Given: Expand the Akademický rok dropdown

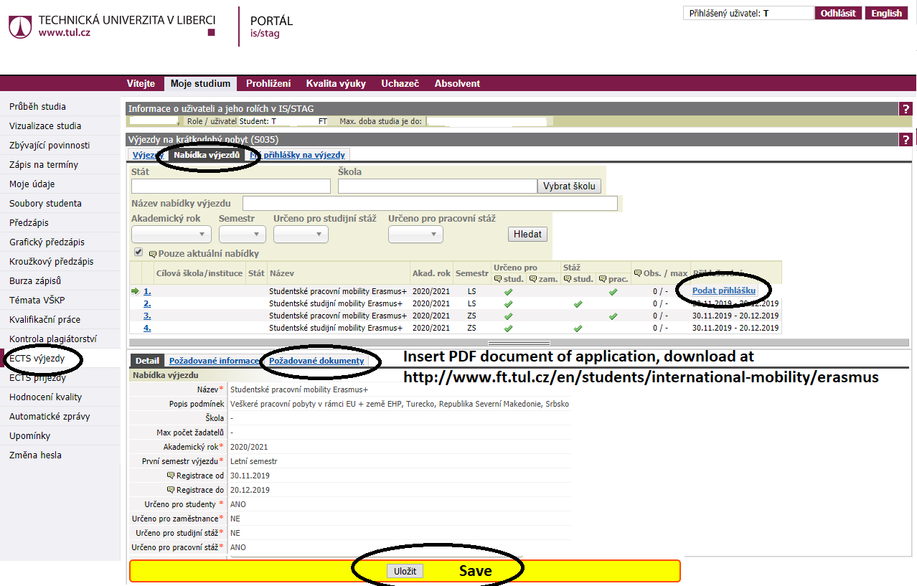Looking at the screenshot, I should coord(171,235).
